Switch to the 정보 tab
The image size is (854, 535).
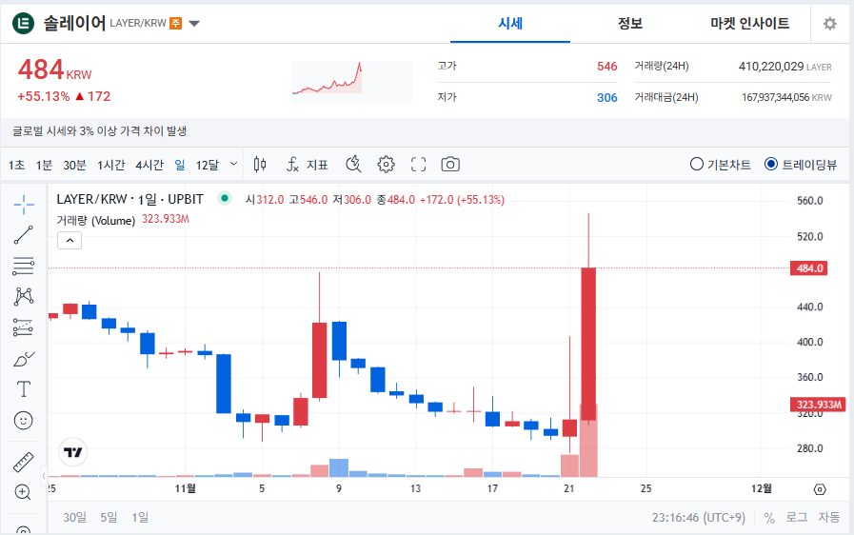630,24
